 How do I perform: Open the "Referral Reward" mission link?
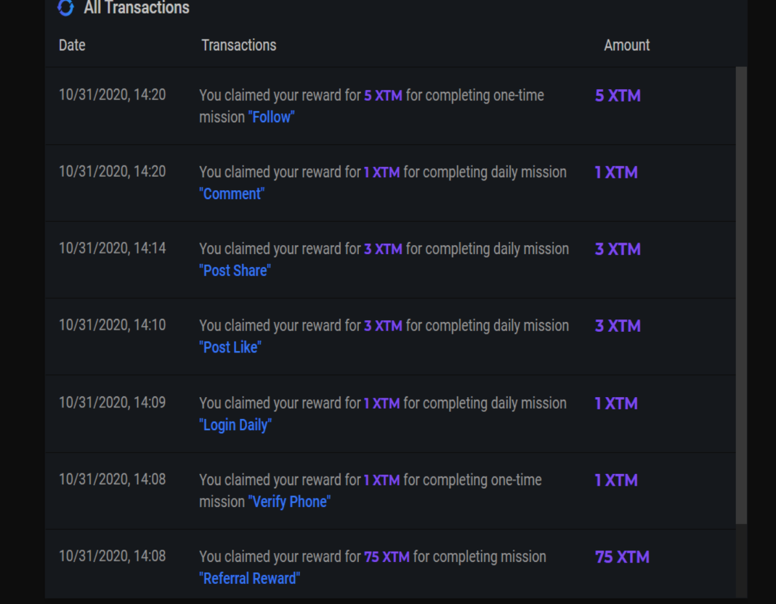pos(250,579)
